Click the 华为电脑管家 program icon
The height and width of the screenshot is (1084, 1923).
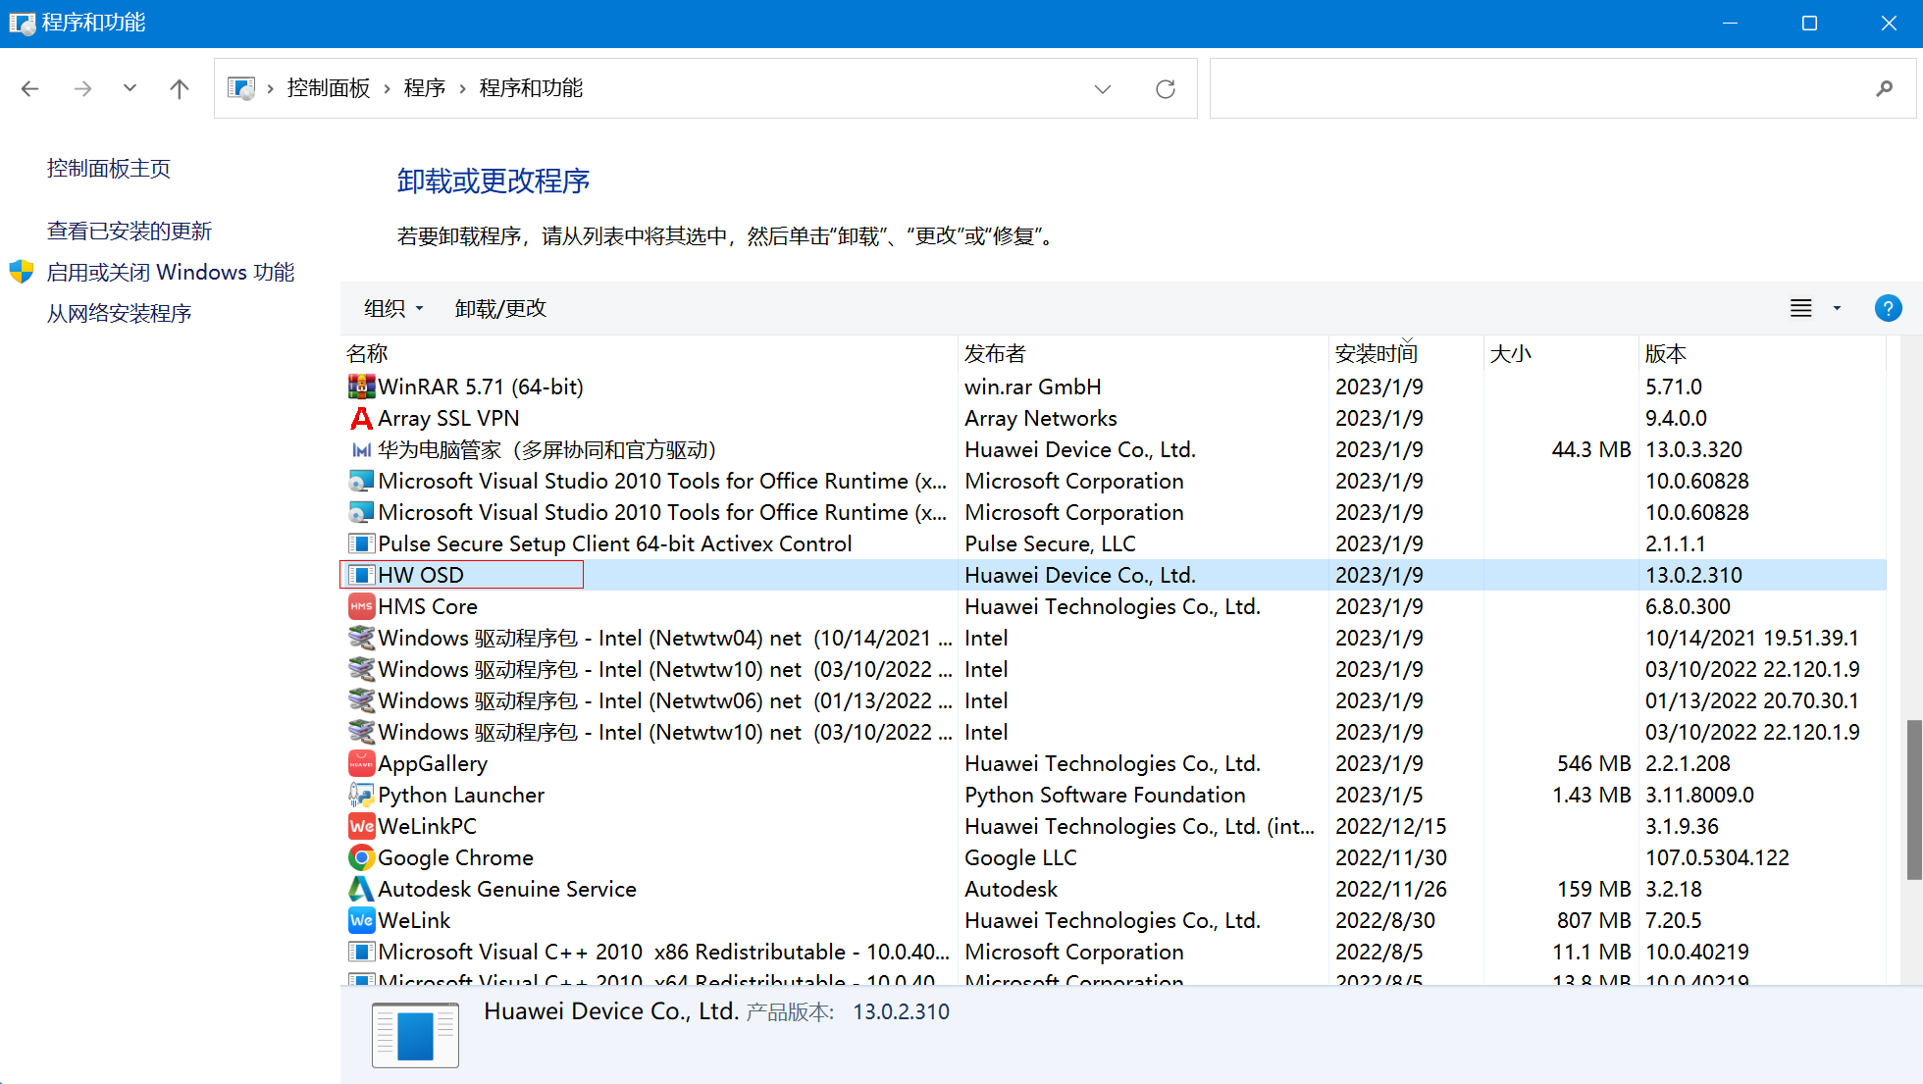361,449
